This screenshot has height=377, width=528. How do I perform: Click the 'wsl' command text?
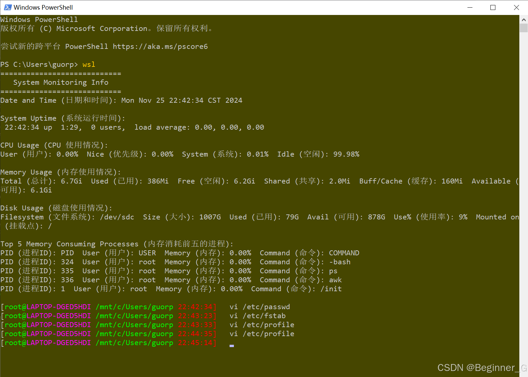[x=89, y=64]
